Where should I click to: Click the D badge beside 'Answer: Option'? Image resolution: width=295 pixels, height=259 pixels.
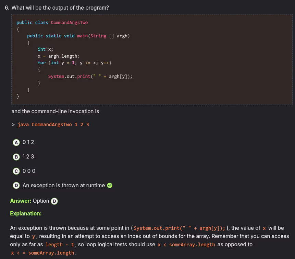[54, 201]
